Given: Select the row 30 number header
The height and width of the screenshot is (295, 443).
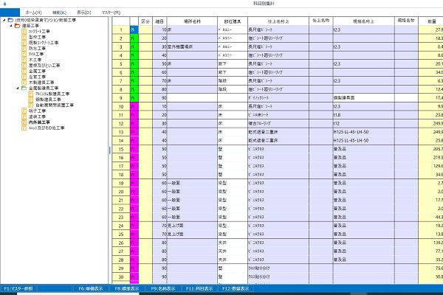Looking at the screenshot, I should tap(121, 277).
